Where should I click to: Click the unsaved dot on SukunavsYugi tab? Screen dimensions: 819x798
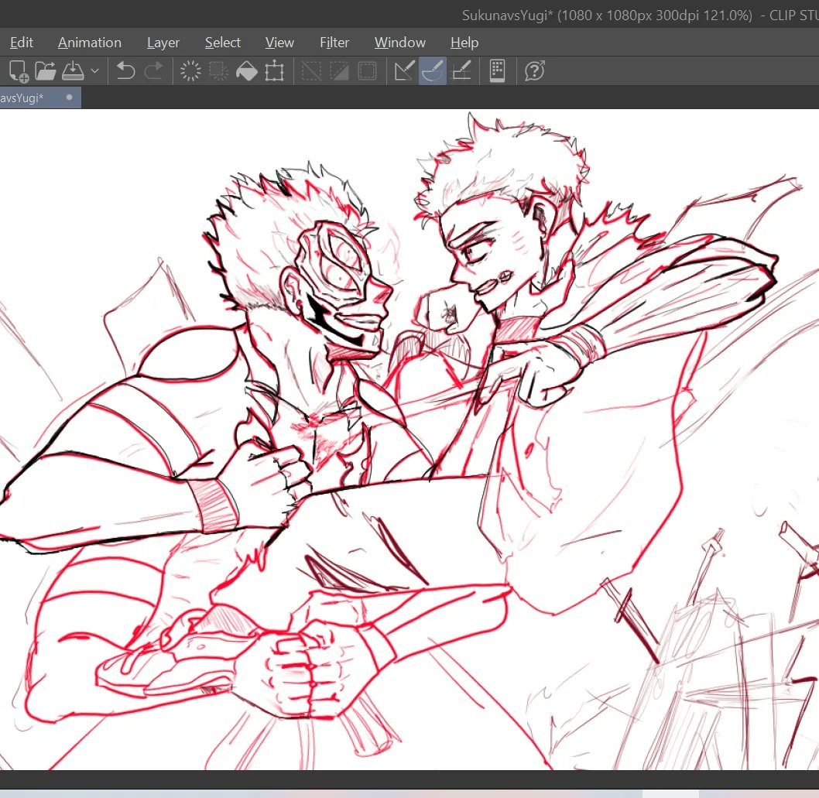coord(69,98)
